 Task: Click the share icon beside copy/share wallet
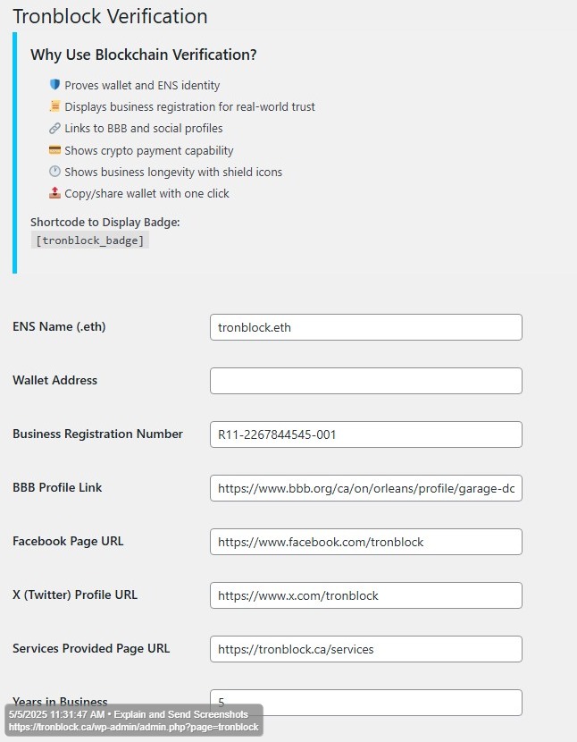(x=54, y=193)
